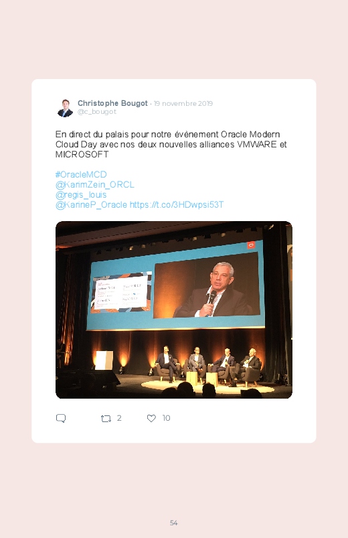This screenshot has height=538, width=348.
Task: Open the @c_bougot handle
Action: point(96,112)
